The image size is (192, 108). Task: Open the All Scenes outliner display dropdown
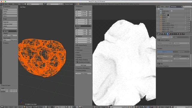tap(176, 7)
